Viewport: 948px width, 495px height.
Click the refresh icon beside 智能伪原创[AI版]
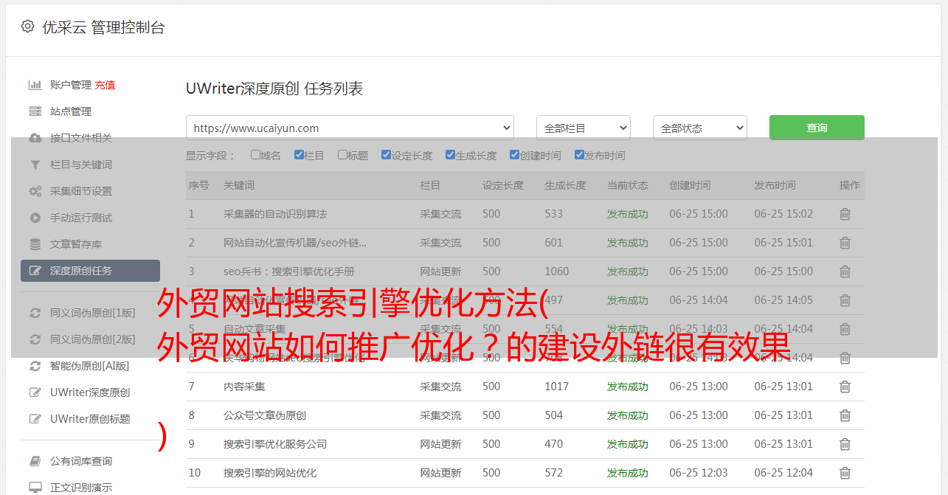coord(35,366)
